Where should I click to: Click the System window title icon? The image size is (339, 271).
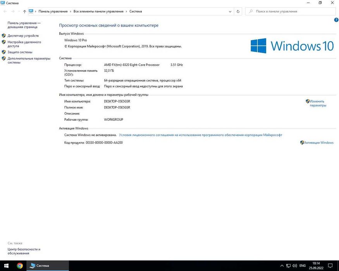point(3,3)
